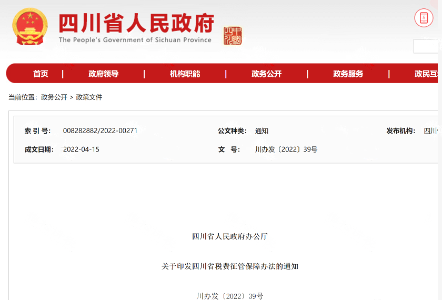The image size is (442, 300).
Task: Open the 首页 navigation item
Action: 41,74
